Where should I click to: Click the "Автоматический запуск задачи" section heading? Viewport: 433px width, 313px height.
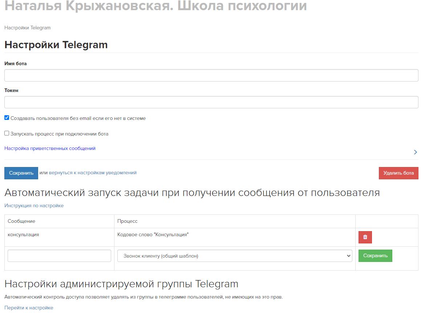192,193
